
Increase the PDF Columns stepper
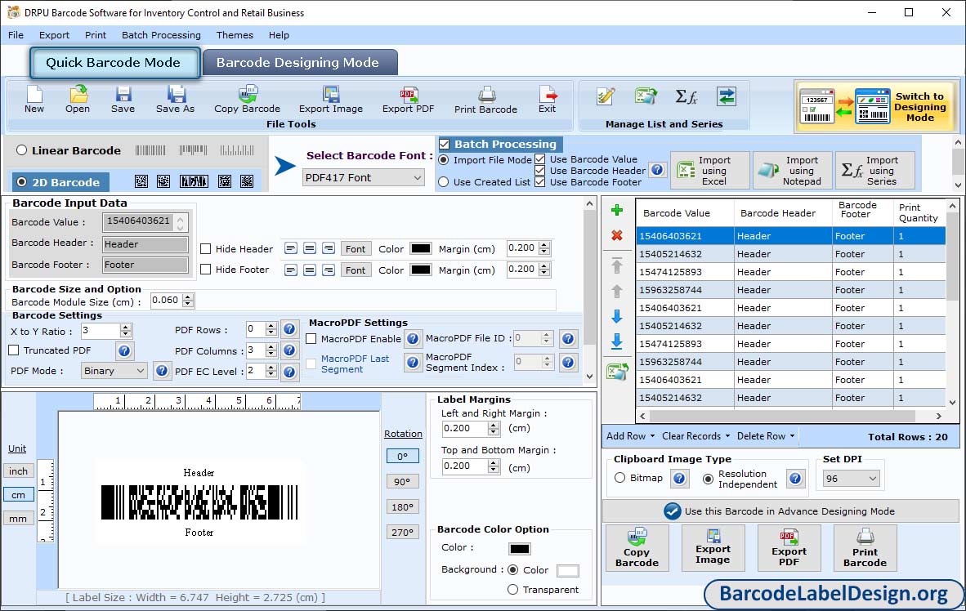tap(271, 347)
